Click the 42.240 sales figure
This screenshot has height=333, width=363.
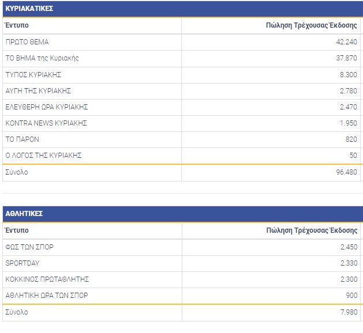345,42
